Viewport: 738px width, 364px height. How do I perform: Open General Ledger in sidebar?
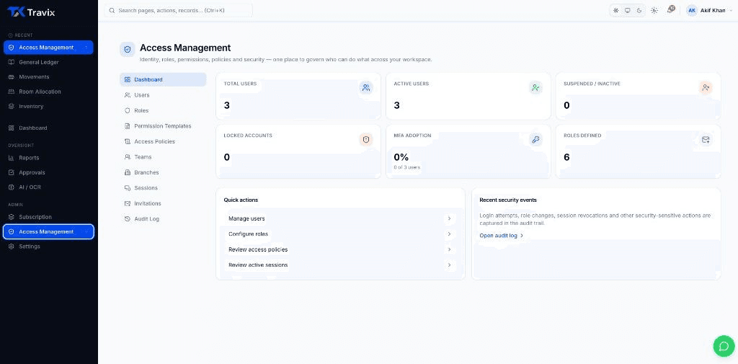point(48,62)
